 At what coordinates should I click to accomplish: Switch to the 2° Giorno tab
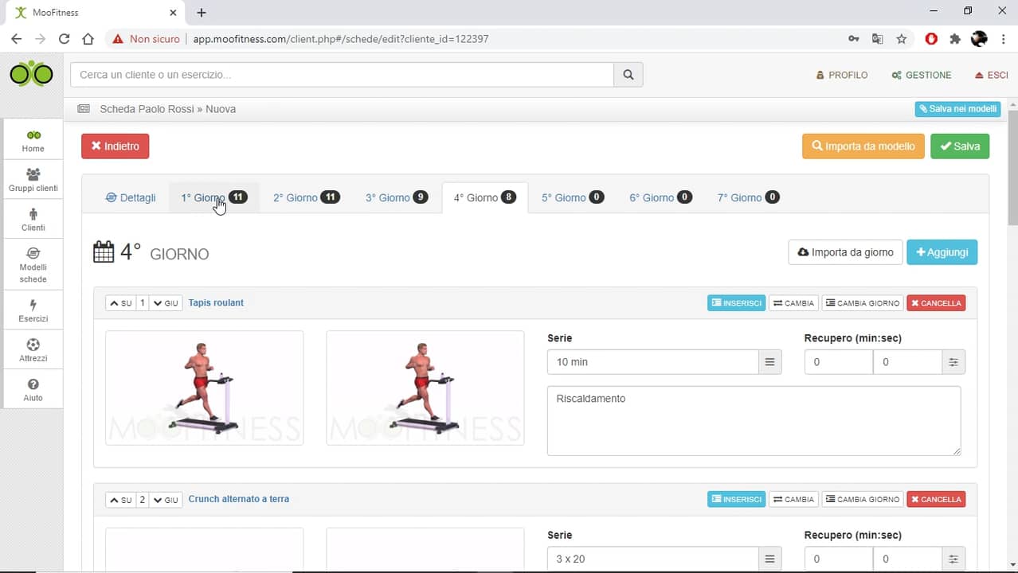(307, 197)
